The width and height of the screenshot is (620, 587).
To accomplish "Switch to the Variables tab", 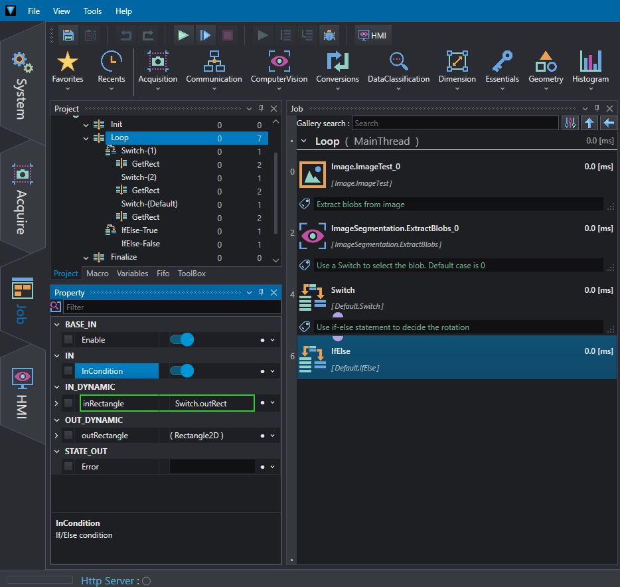I will tap(133, 274).
